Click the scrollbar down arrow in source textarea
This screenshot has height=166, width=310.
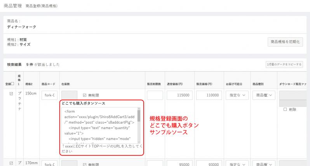(x=139, y=142)
